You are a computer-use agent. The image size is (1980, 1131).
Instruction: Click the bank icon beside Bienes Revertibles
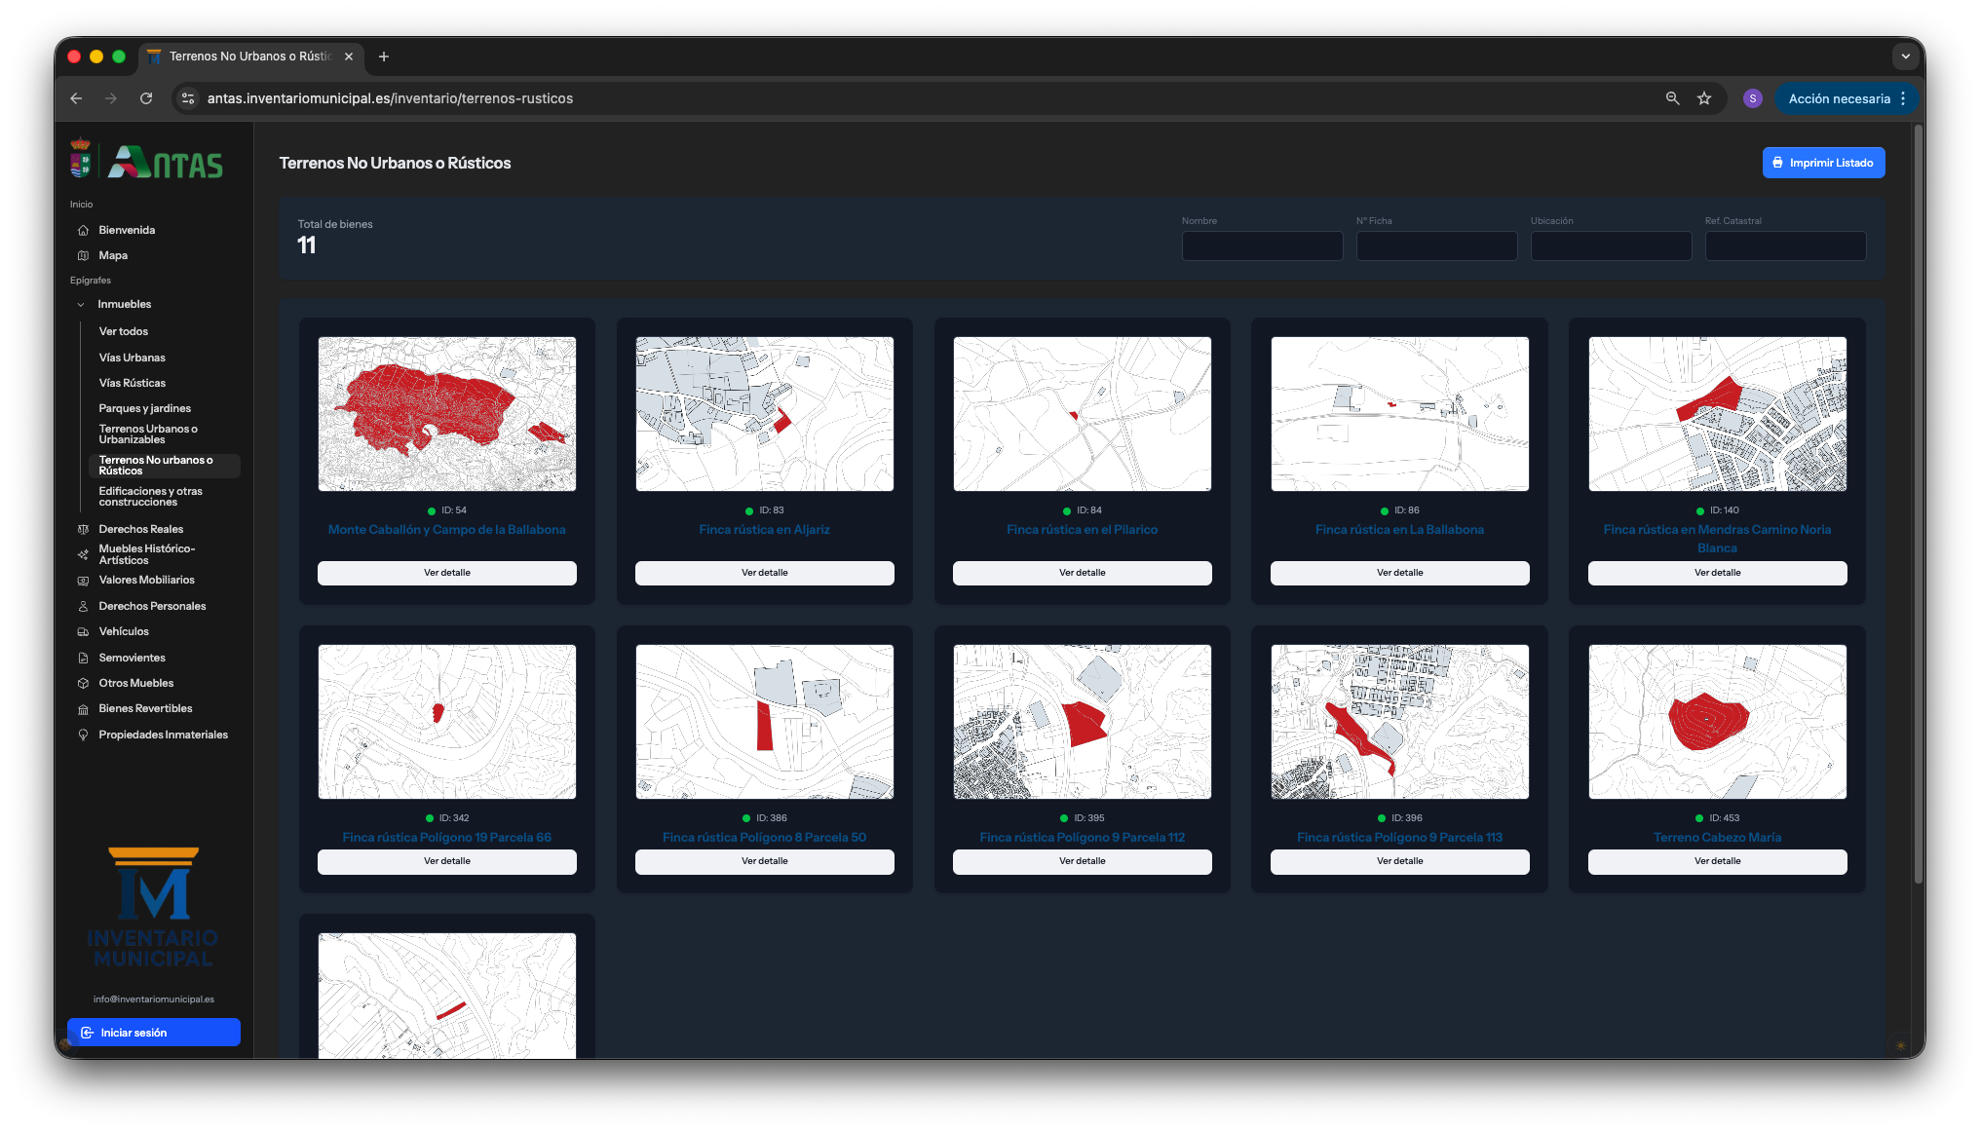pos(84,708)
